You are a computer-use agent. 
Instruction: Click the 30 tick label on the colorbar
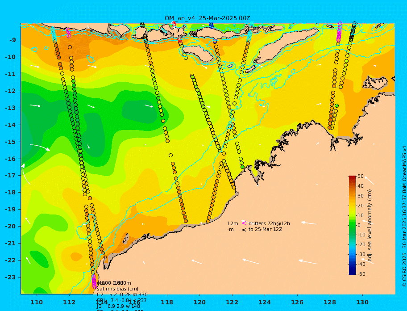(x=361, y=196)
